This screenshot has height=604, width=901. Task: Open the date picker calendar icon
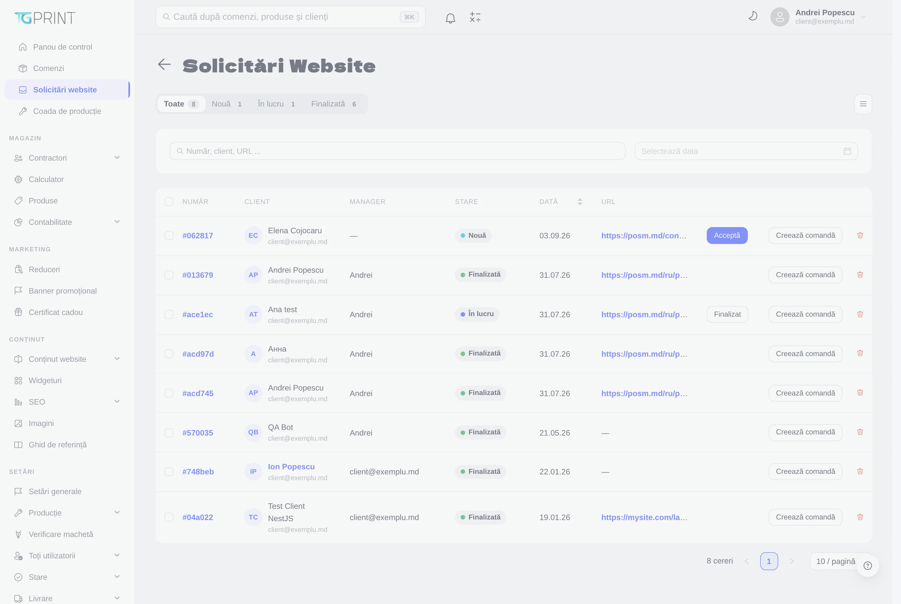(847, 151)
